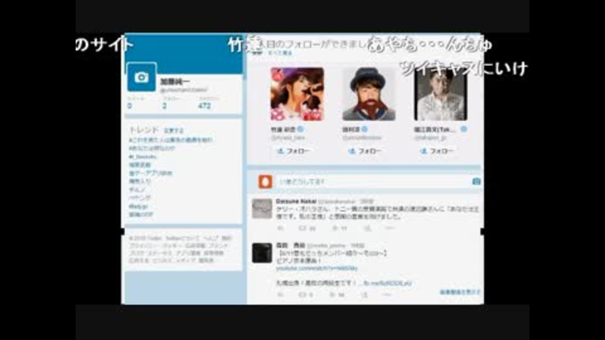The height and width of the screenshot is (340, 605).
Task: Reply to Daisuke Nakai's tweet
Action: point(280,229)
